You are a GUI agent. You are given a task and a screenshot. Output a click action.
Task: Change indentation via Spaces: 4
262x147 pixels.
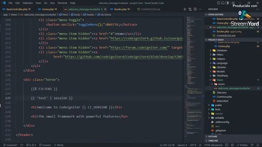coord(182,145)
